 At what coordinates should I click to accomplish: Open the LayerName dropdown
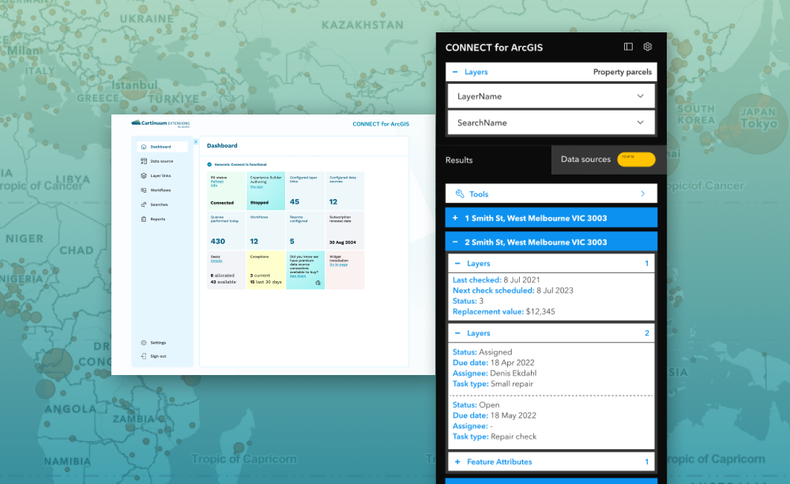pyautogui.click(x=551, y=96)
